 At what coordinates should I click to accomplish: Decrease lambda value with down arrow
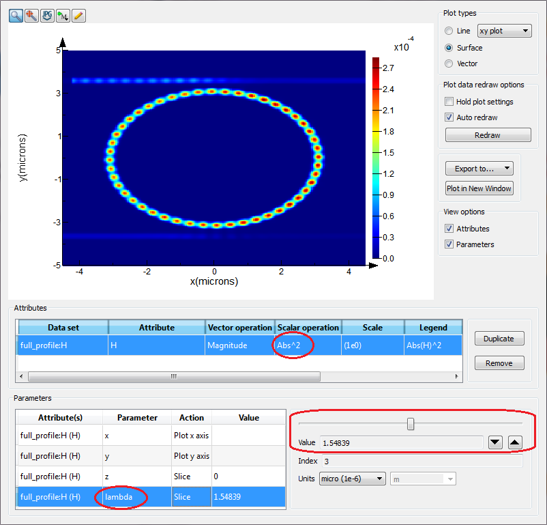495,442
